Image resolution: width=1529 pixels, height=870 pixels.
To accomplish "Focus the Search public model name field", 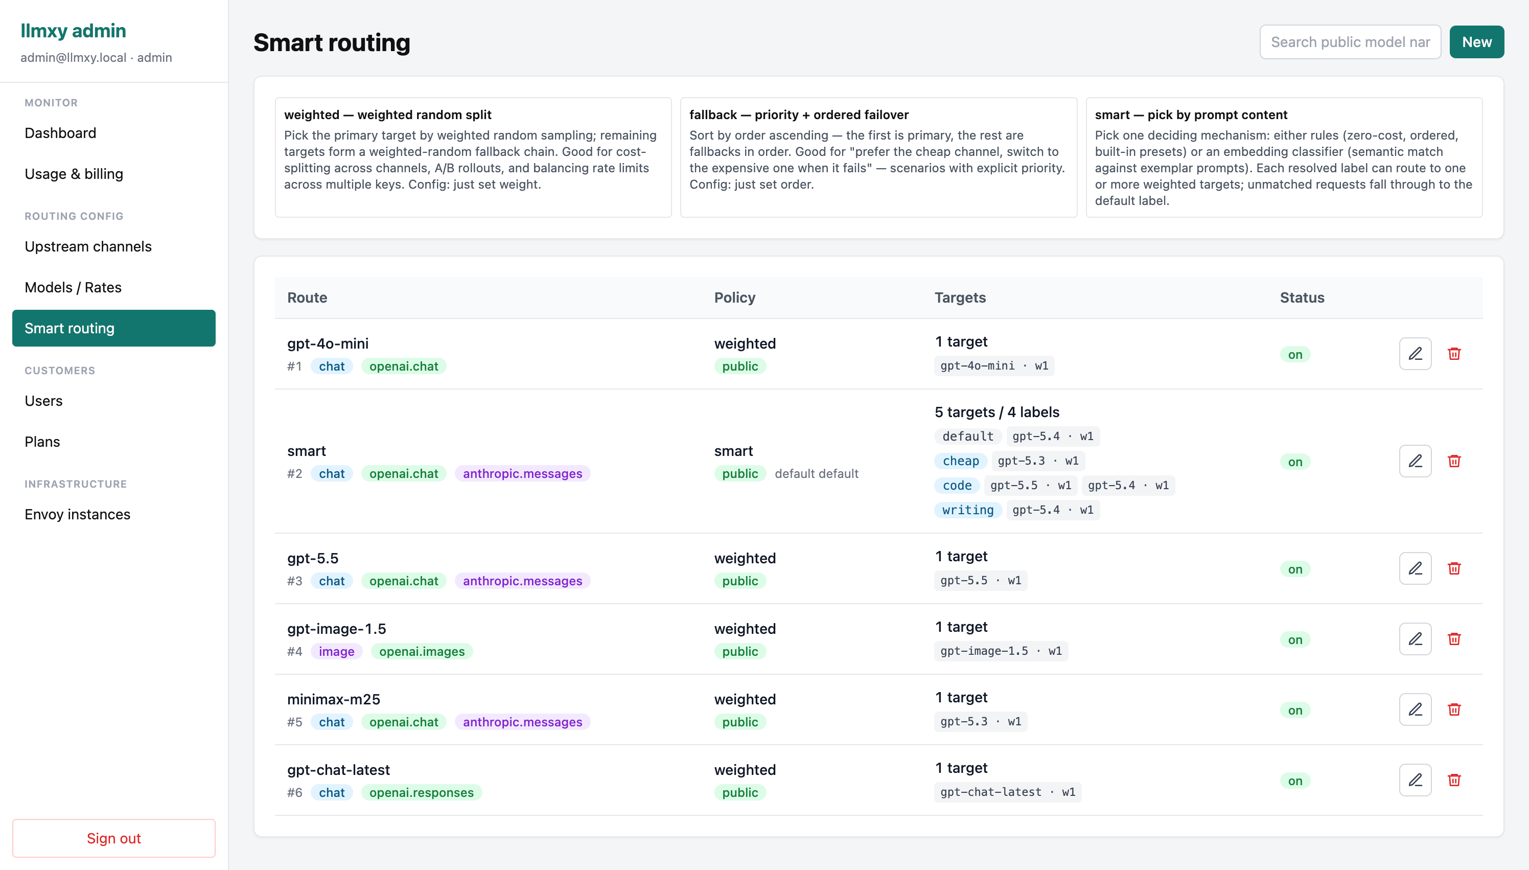I will pyautogui.click(x=1350, y=42).
